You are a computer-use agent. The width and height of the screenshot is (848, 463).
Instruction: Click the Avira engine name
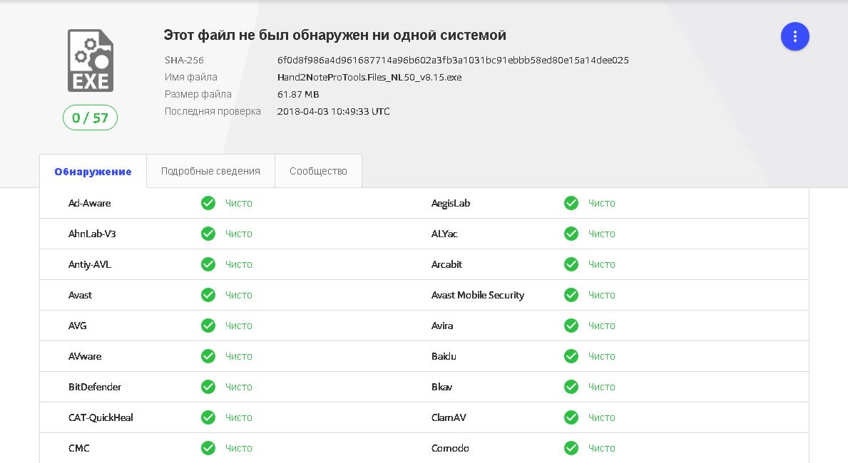(x=442, y=326)
